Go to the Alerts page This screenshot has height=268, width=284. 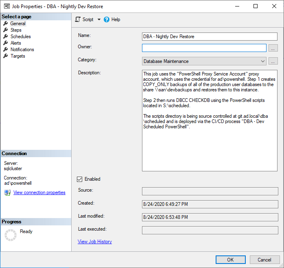point(16,43)
